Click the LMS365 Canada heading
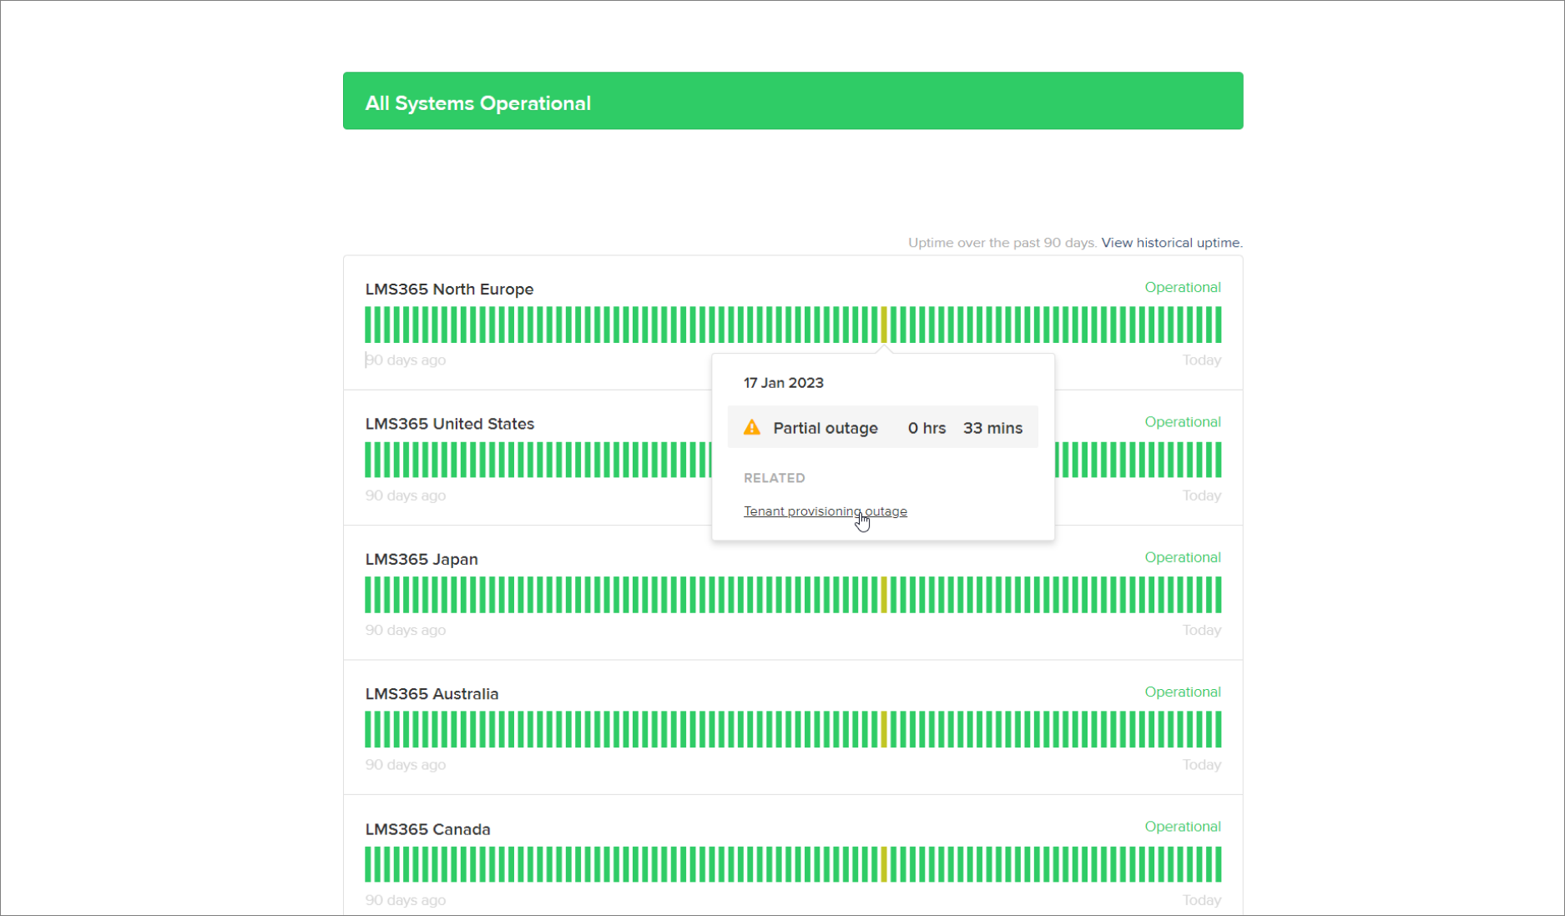The width and height of the screenshot is (1565, 916). click(427, 829)
